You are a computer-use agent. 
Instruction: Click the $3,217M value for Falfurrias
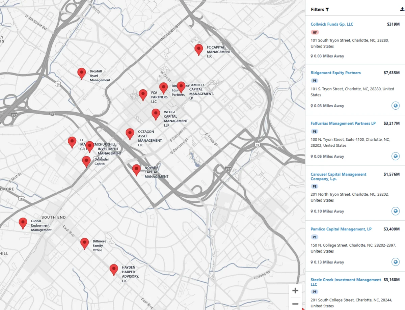pos(391,123)
